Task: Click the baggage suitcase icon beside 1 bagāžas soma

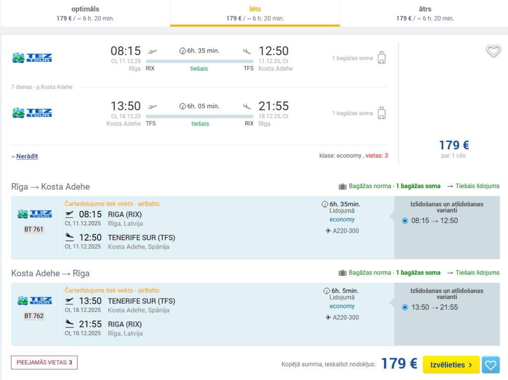Action: [x=381, y=58]
